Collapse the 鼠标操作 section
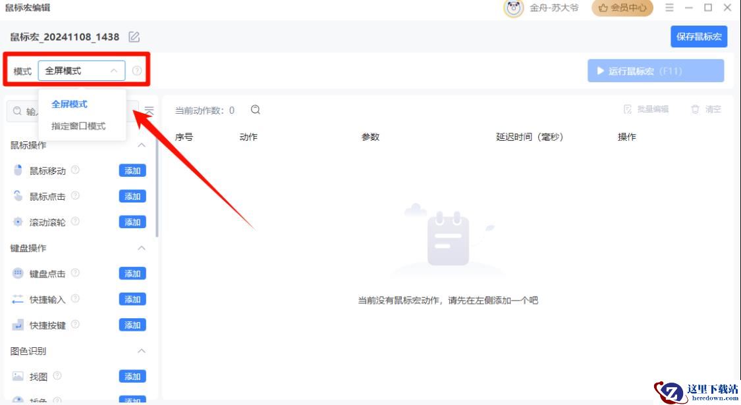The width and height of the screenshot is (741, 405). pyautogui.click(x=141, y=145)
